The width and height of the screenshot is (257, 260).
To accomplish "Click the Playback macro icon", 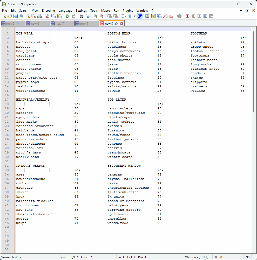I will pyautogui.click(x=199, y=16).
